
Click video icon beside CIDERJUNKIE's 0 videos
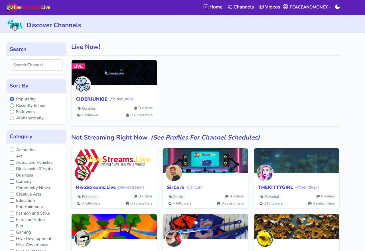click(136, 108)
